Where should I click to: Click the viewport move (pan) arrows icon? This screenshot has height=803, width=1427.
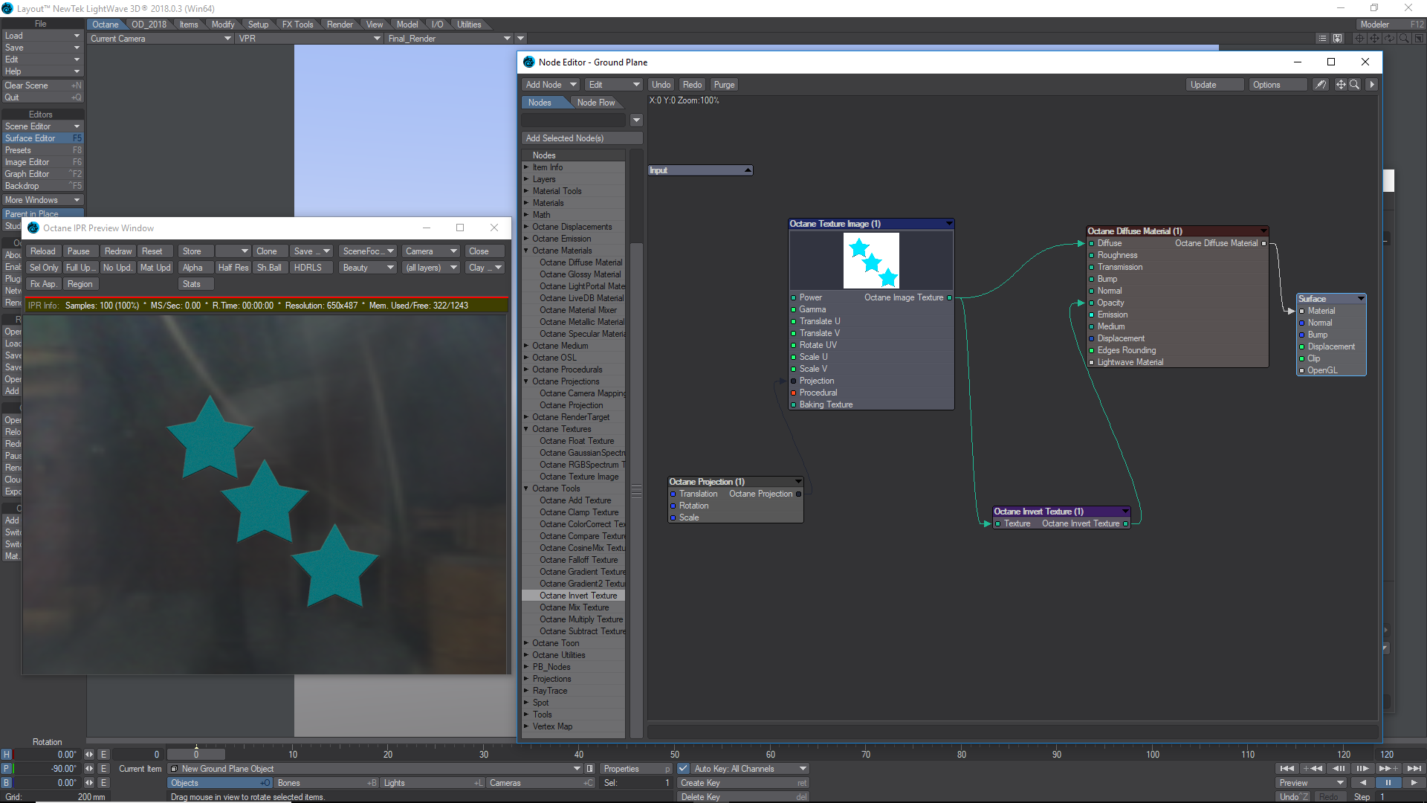(x=1374, y=38)
